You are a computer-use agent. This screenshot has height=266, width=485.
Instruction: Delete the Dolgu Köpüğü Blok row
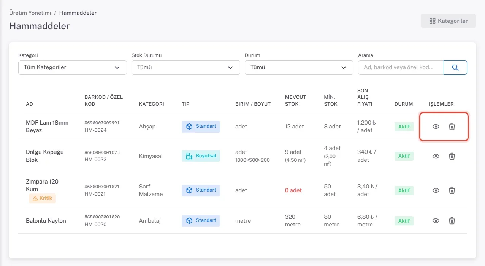452,156
